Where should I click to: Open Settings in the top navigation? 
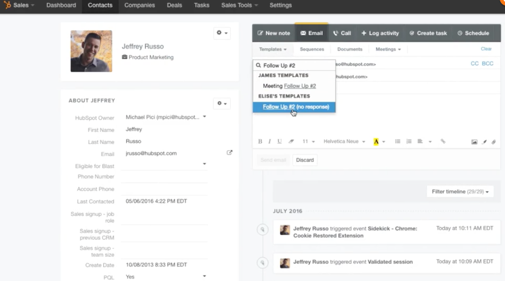pos(281,5)
